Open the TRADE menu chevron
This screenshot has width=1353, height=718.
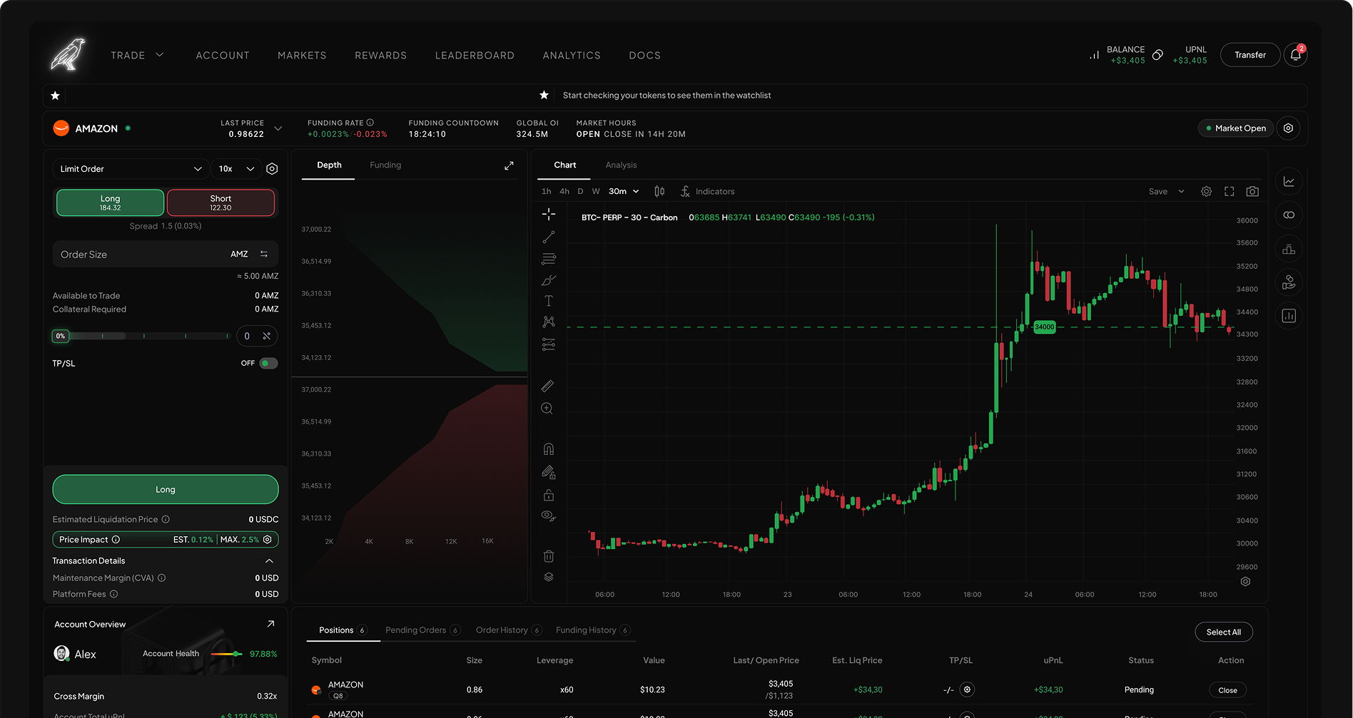click(160, 55)
